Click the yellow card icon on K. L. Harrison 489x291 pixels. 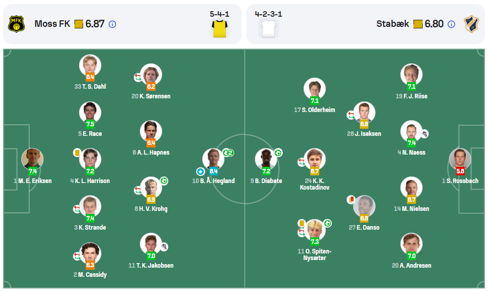tap(77, 153)
